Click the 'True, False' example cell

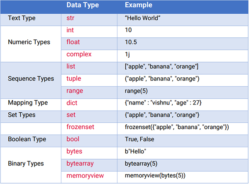(x=140, y=139)
